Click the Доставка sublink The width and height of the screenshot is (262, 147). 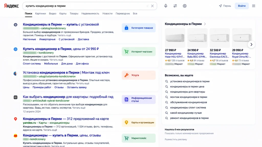(x=83, y=39)
